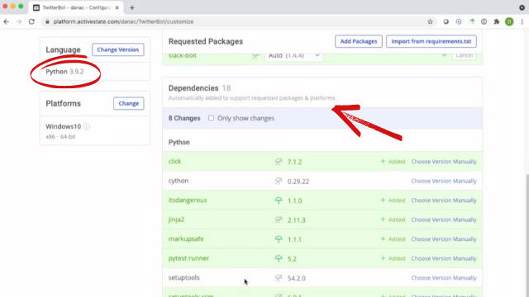Click the jinja2 package name
Viewport: 529px width, 297px height.
click(x=176, y=219)
